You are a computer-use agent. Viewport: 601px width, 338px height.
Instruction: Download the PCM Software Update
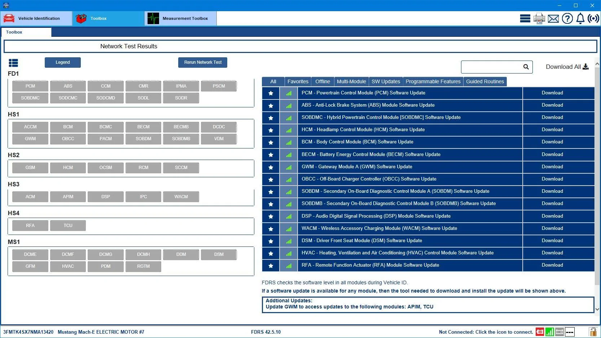pyautogui.click(x=552, y=93)
